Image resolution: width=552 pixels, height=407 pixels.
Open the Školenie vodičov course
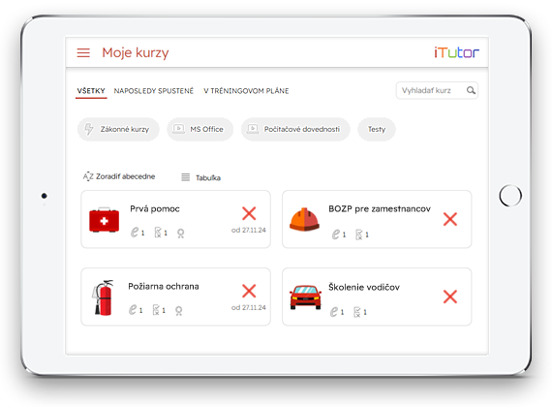pos(377,297)
